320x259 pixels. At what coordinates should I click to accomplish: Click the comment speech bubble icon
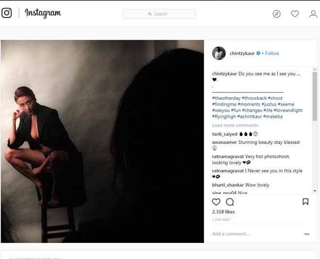230,202
